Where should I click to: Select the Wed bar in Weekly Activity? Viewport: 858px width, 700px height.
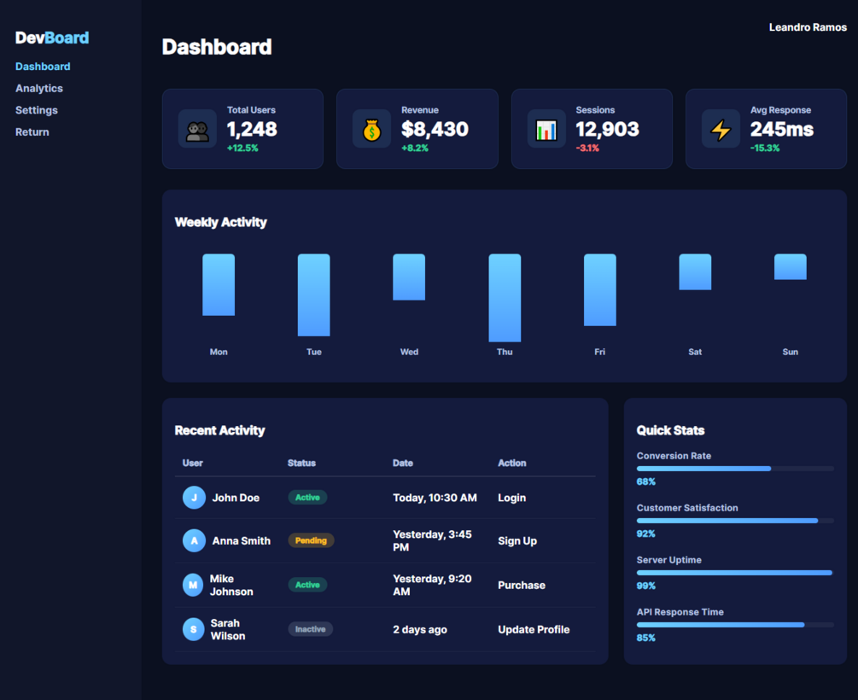(409, 277)
